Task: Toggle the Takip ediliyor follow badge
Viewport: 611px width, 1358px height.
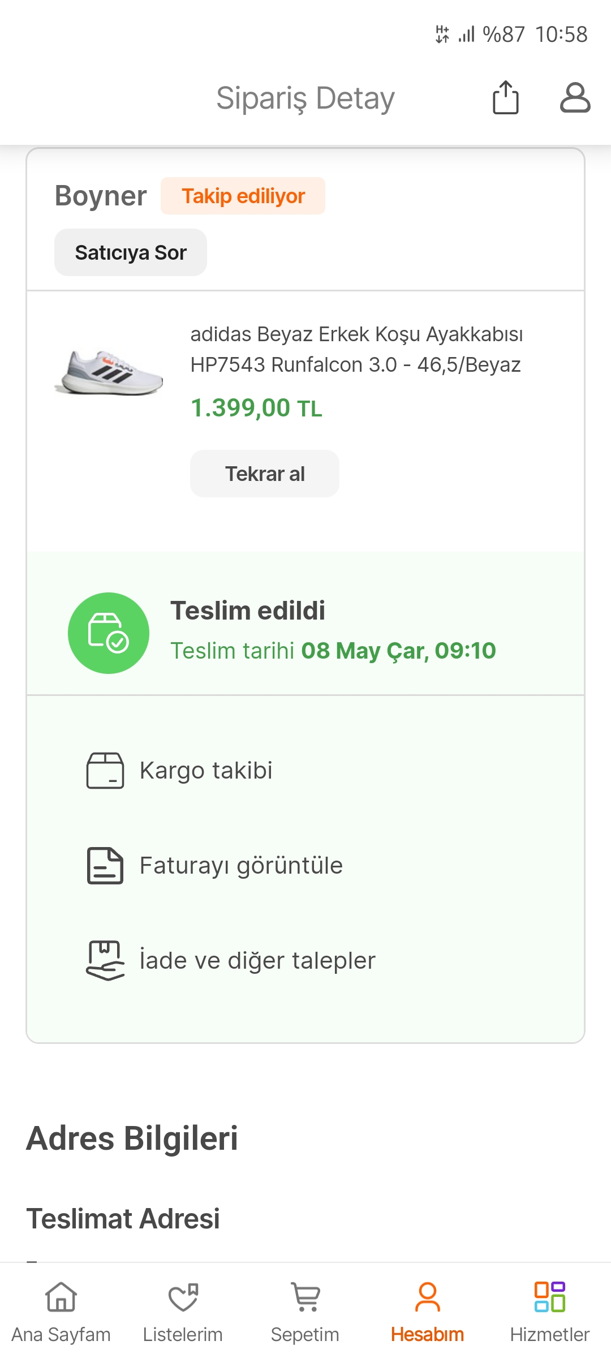Action: (243, 196)
